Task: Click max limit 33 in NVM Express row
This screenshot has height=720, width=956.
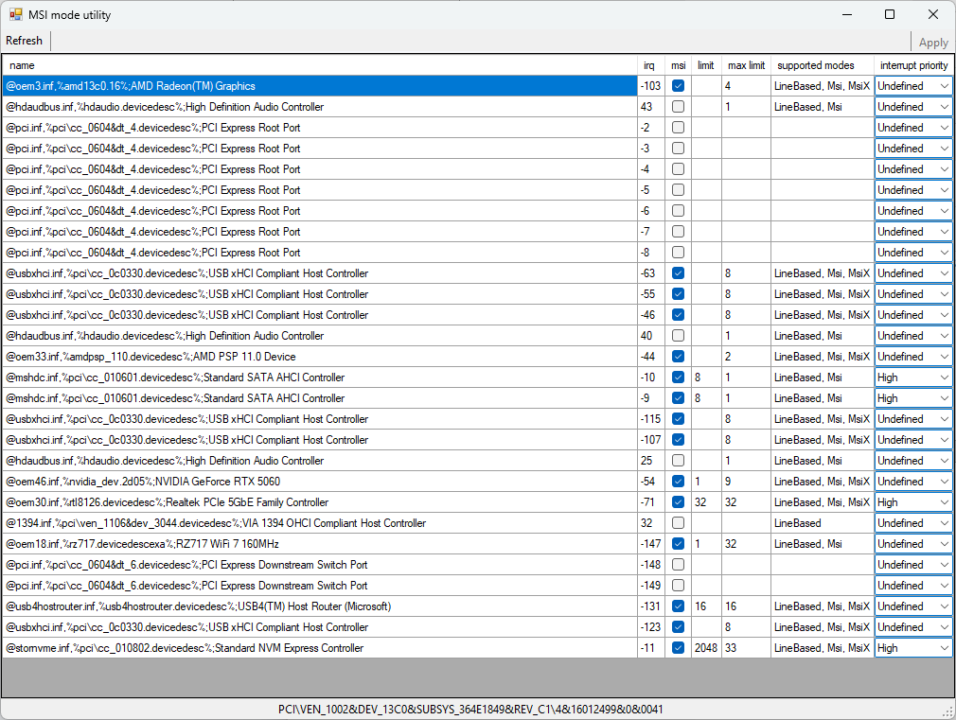Action: pyautogui.click(x=746, y=648)
